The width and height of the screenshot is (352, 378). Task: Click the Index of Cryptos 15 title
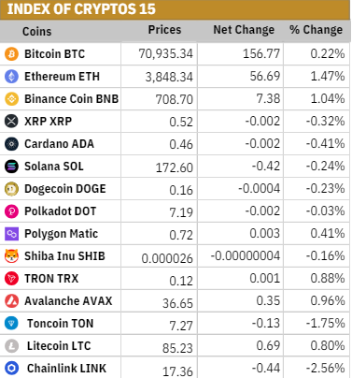(x=81, y=9)
